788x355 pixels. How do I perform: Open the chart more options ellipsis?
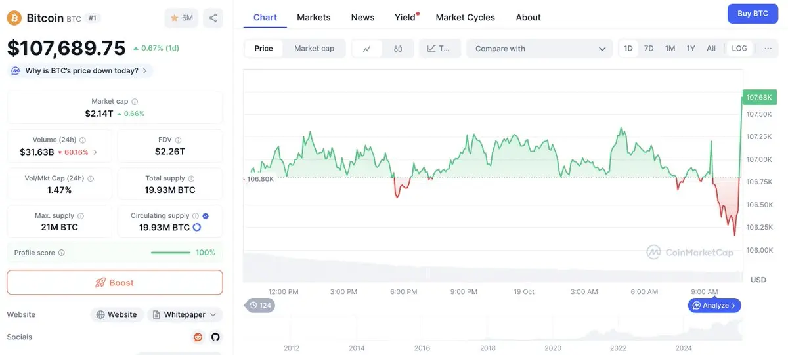pos(768,49)
